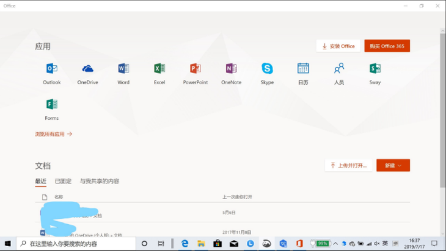Screen dimensions: 446x251
Task: Click the Windows taskbar search box
Action: [76, 244]
